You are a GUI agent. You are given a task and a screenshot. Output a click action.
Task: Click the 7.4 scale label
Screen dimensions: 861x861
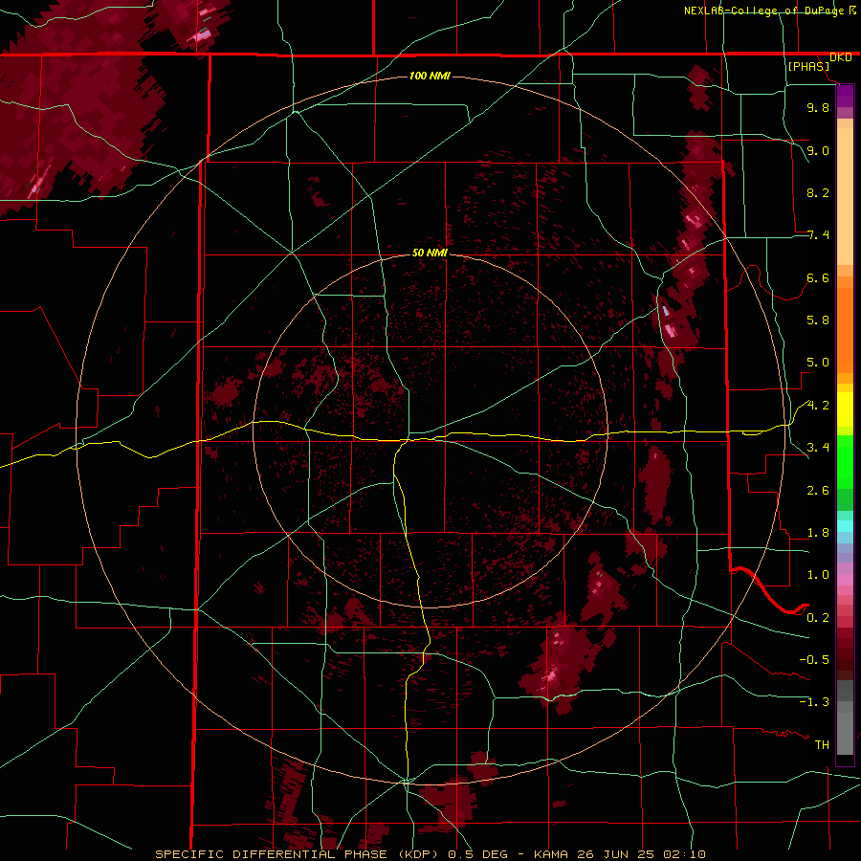818,235
